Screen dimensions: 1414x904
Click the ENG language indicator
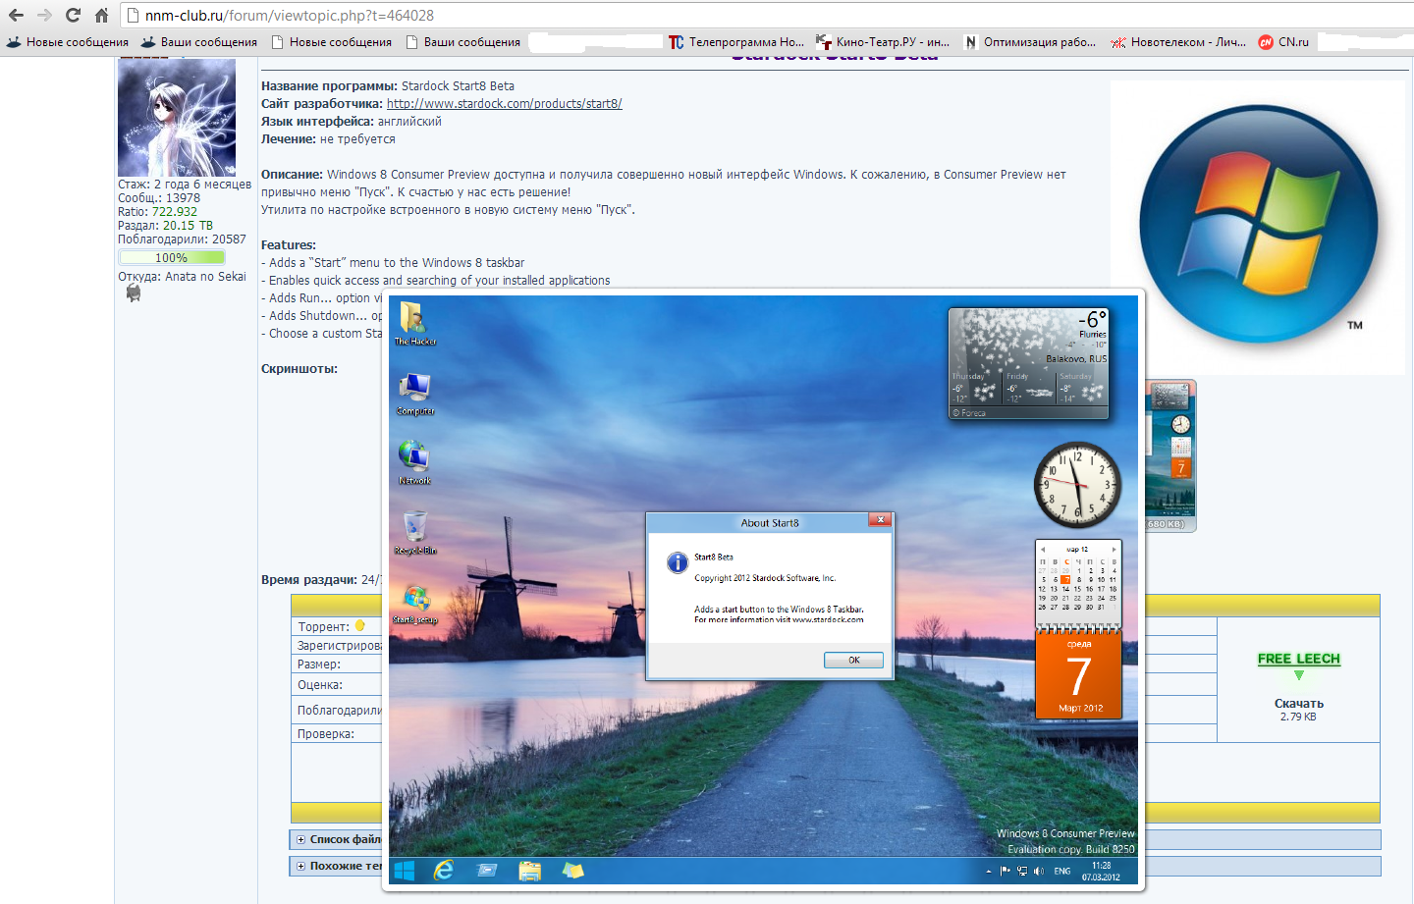pos(1062,871)
